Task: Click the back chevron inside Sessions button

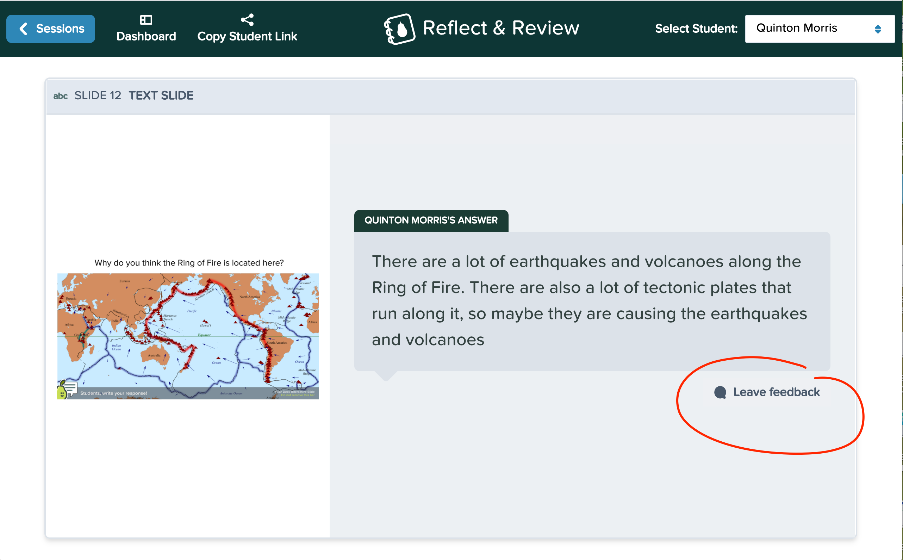Action: click(x=24, y=29)
